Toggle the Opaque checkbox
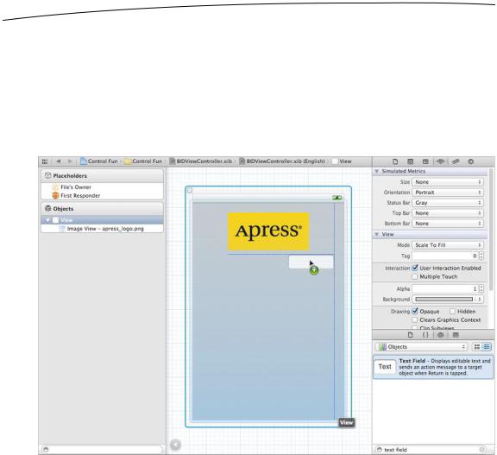The height and width of the screenshot is (455, 497). point(415,312)
